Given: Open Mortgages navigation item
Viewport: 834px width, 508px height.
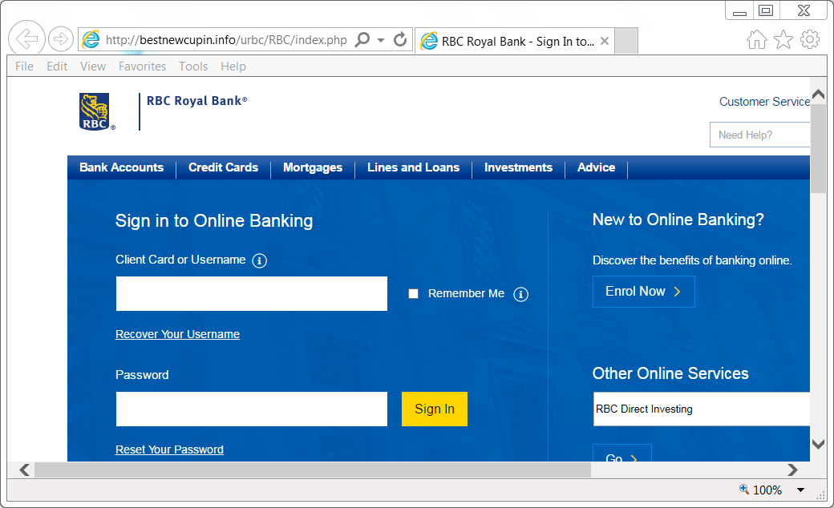Looking at the screenshot, I should pos(313,167).
